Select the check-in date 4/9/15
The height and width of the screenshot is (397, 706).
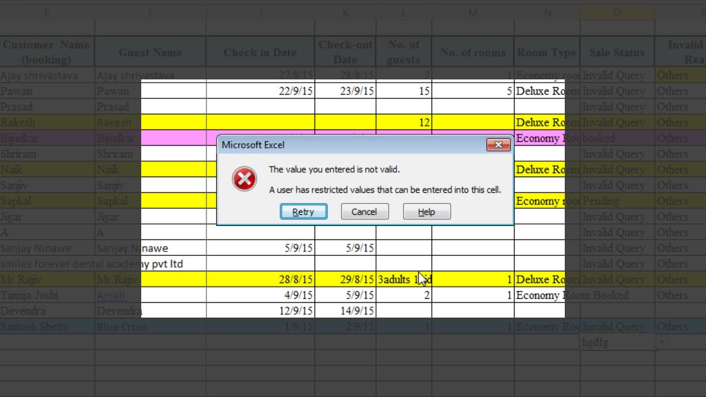260,295
